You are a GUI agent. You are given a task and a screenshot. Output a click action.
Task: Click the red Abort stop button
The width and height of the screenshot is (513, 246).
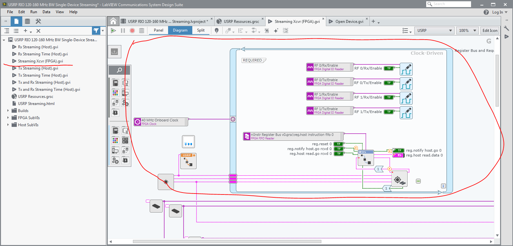pyautogui.click(x=132, y=31)
